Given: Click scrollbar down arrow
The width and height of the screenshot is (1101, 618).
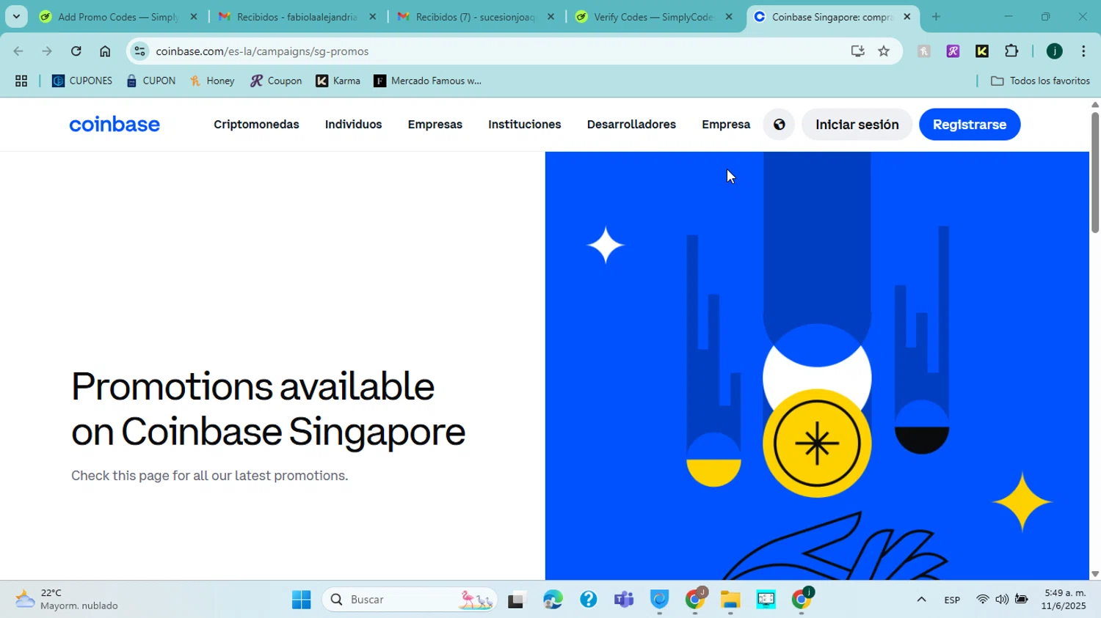Looking at the screenshot, I should (x=1095, y=575).
